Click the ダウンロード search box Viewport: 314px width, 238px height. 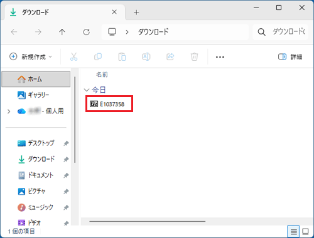click(280, 32)
